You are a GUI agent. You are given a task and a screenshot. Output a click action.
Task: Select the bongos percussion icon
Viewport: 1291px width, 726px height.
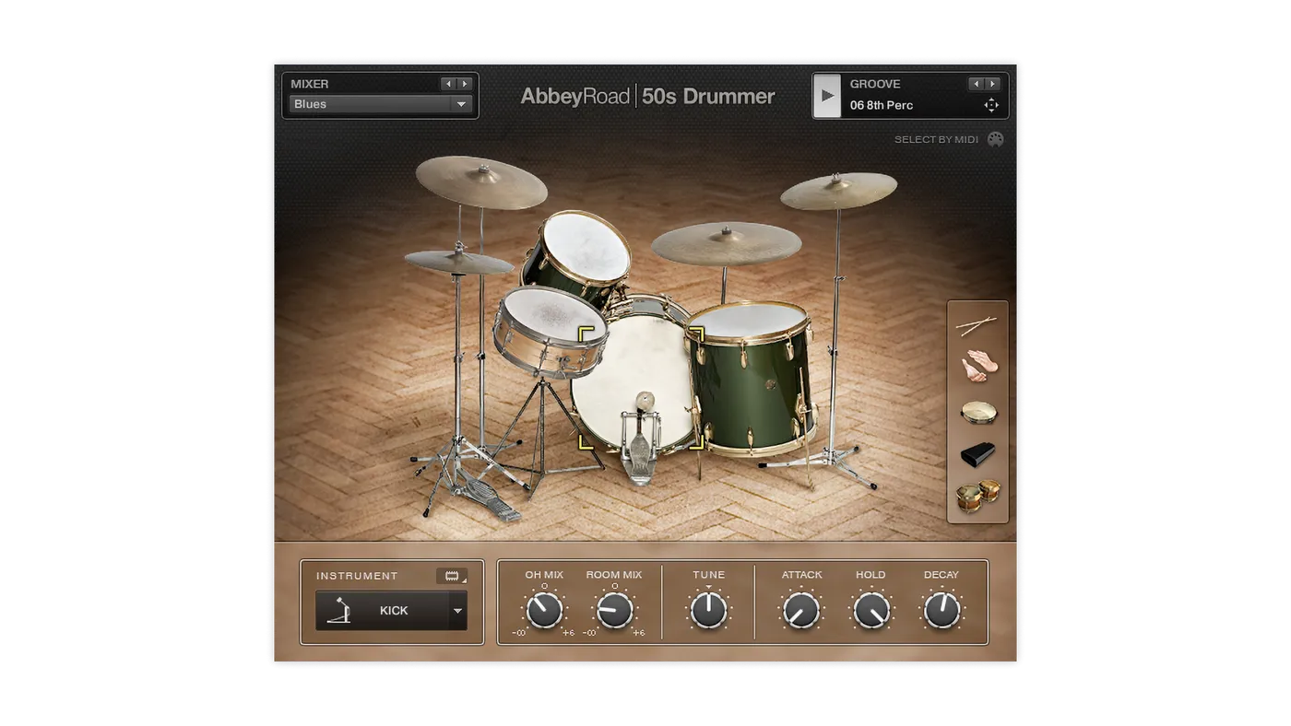pyautogui.click(x=978, y=496)
